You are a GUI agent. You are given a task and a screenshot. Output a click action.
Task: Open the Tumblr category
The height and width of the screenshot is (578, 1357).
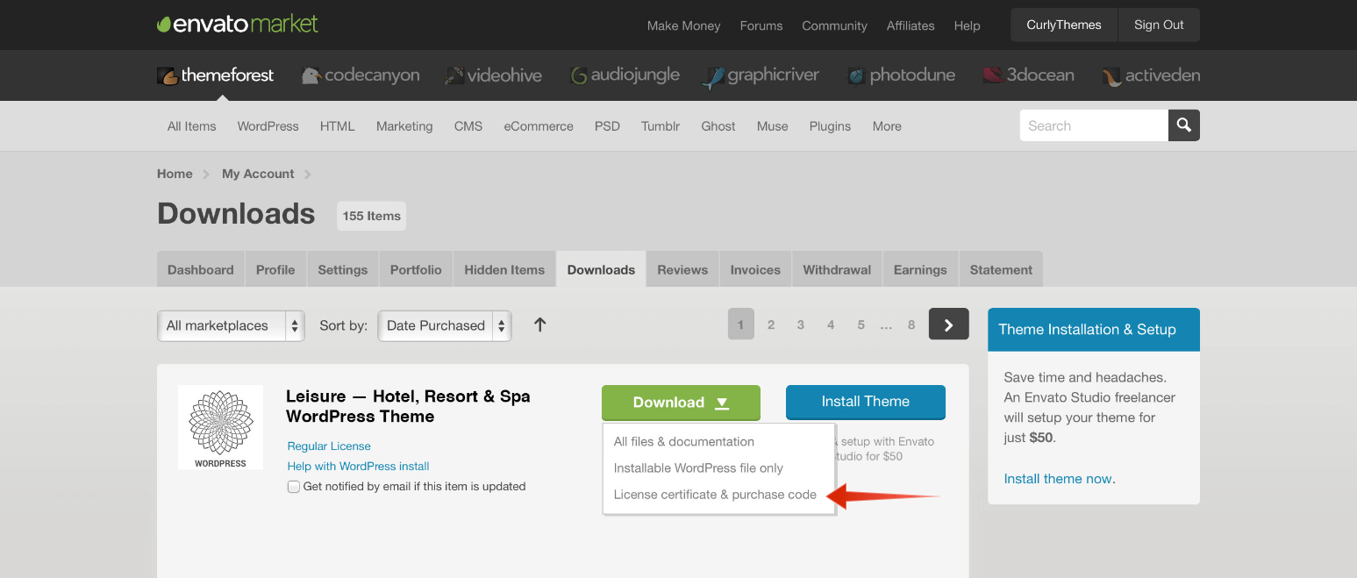tap(661, 126)
